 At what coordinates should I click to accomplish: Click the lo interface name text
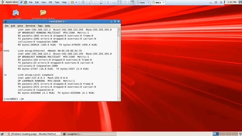(5, 75)
